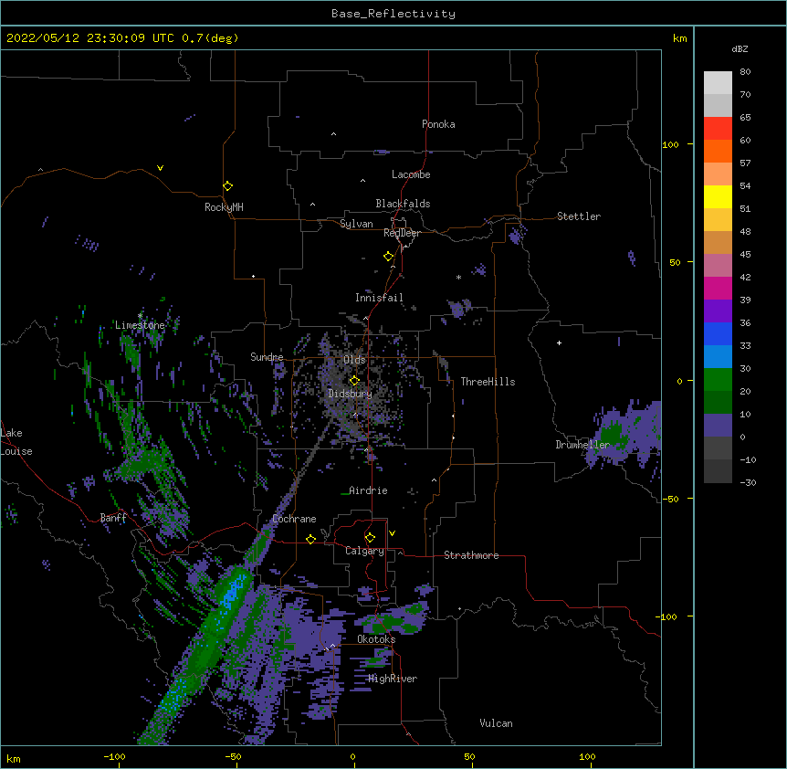This screenshot has width=787, height=769.
Task: Click the Base_Reflectivity title
Action: coord(393,14)
